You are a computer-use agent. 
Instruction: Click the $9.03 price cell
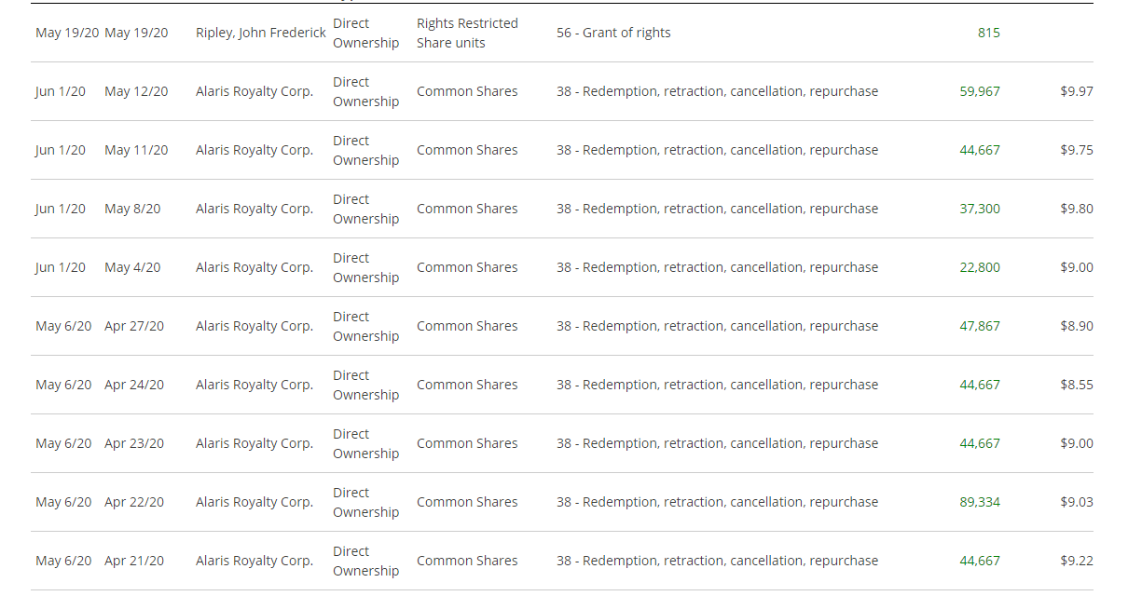pos(1077,502)
